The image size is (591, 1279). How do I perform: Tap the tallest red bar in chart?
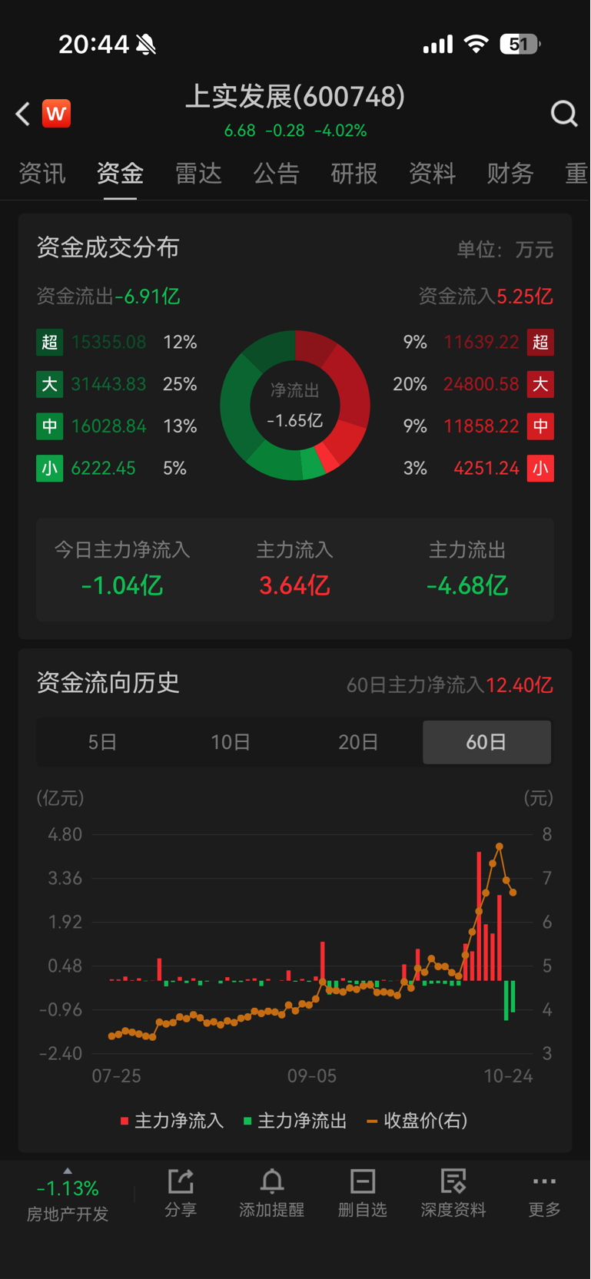[x=479, y=916]
